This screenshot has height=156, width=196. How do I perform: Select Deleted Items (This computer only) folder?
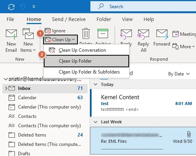click(45, 144)
